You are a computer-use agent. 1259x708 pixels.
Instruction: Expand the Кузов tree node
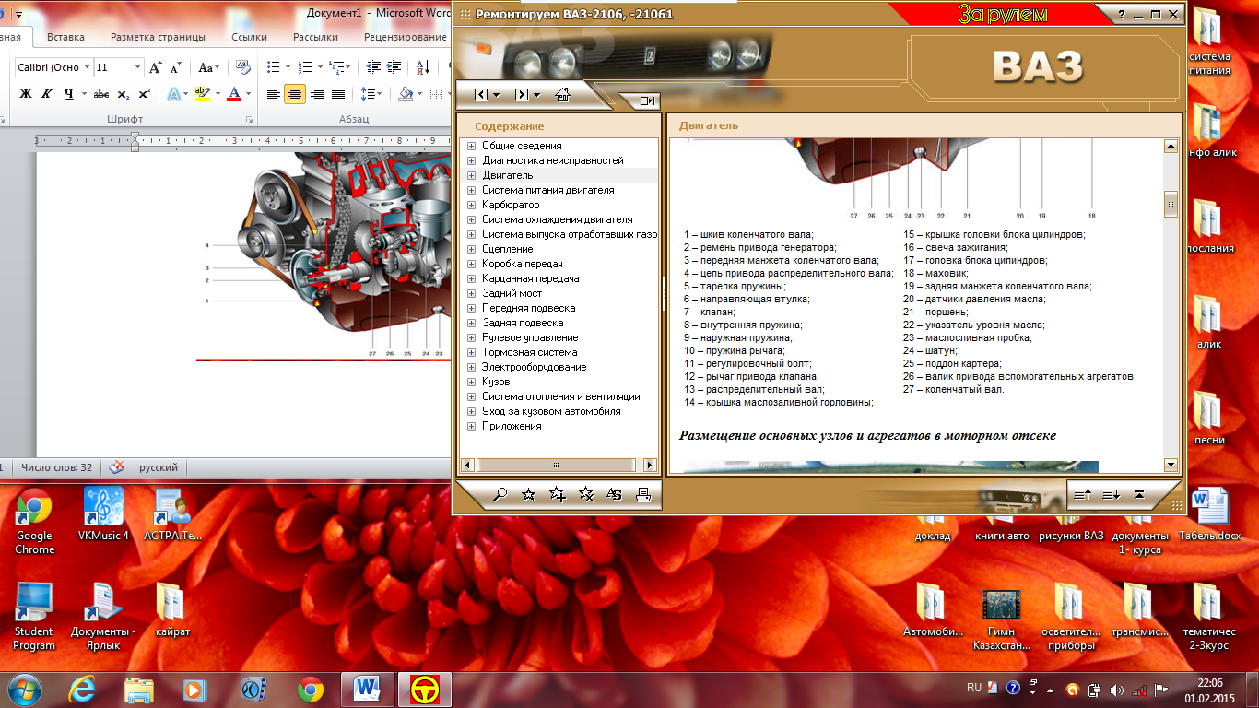471,382
